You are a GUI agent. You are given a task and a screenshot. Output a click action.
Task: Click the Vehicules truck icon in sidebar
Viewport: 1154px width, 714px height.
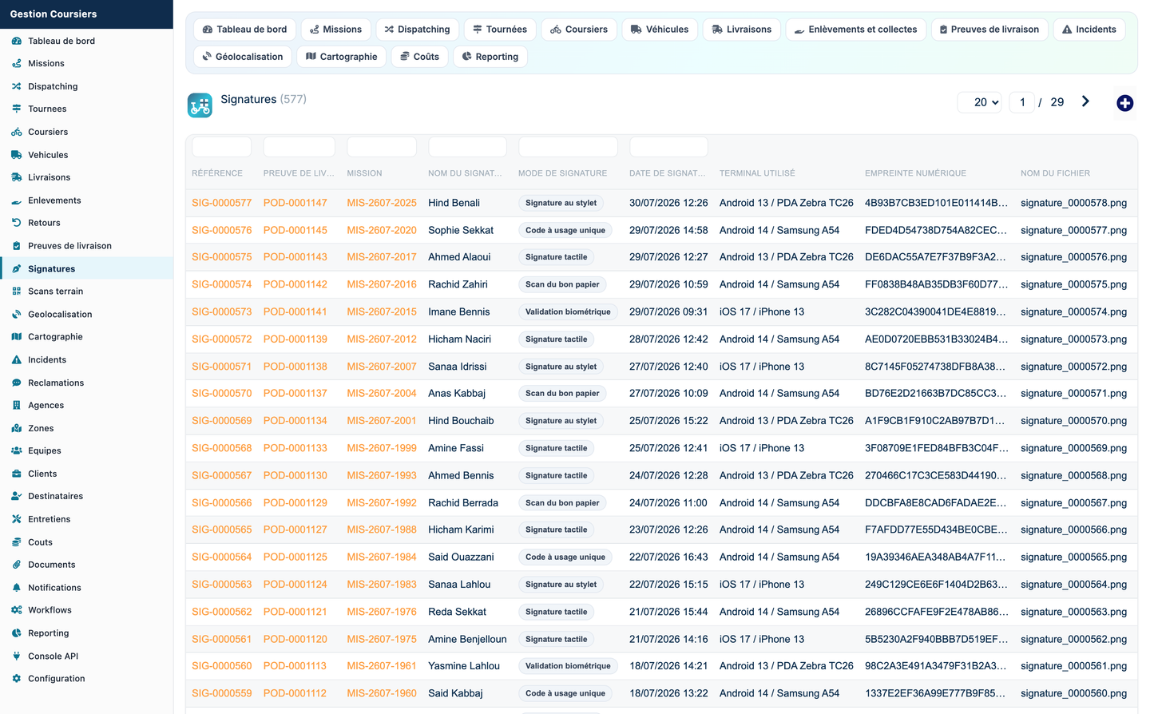[17, 155]
